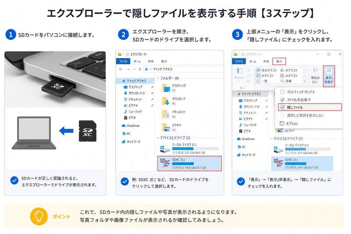Select デスクトップ in step 3 sidebar
This screenshot has width=351, height=234.
(248, 101)
